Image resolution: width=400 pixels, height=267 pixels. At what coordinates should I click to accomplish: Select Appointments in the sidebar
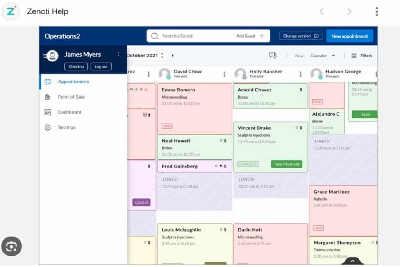pyautogui.click(x=73, y=82)
